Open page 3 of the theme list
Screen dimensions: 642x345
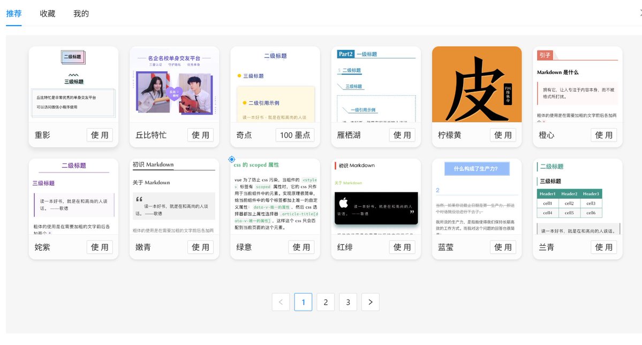348,302
